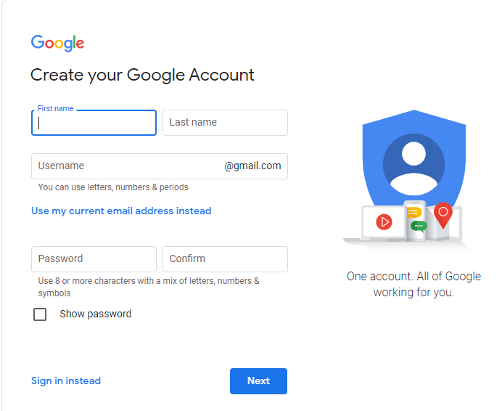Click the red map pin icon

click(443, 215)
